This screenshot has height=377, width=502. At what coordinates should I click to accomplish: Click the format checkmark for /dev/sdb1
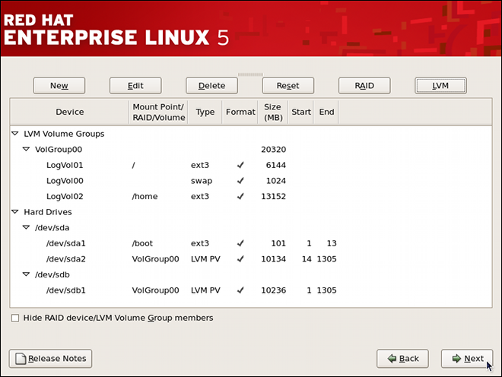(x=240, y=290)
